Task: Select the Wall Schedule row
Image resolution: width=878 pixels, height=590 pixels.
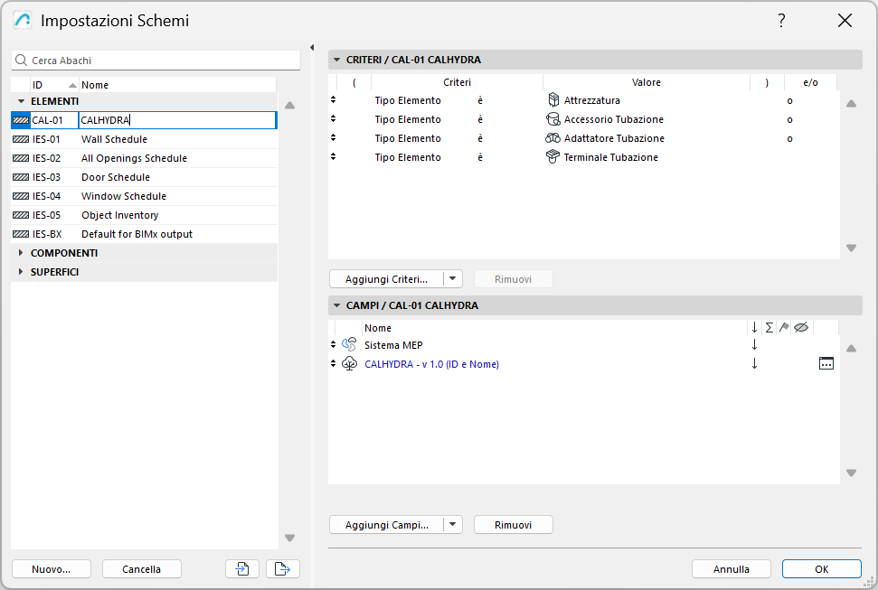Action: pyautogui.click(x=144, y=139)
